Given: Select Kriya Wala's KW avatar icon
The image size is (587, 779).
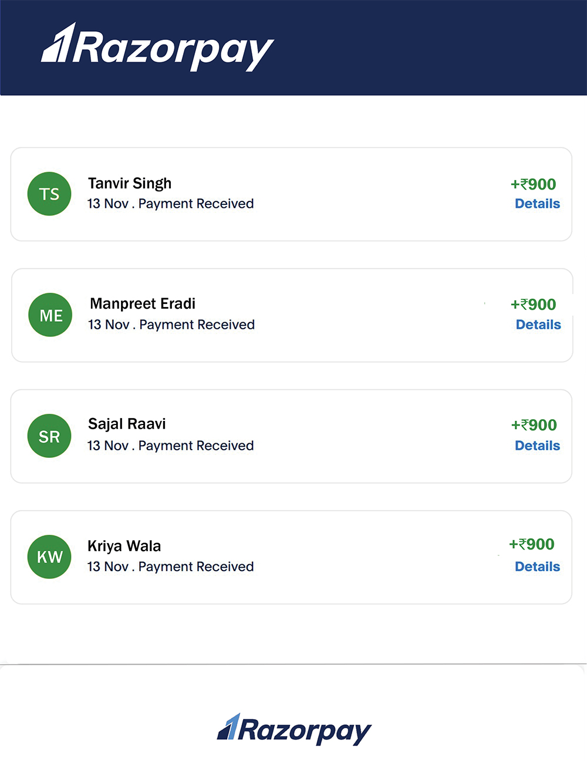Looking at the screenshot, I should pos(49,557).
